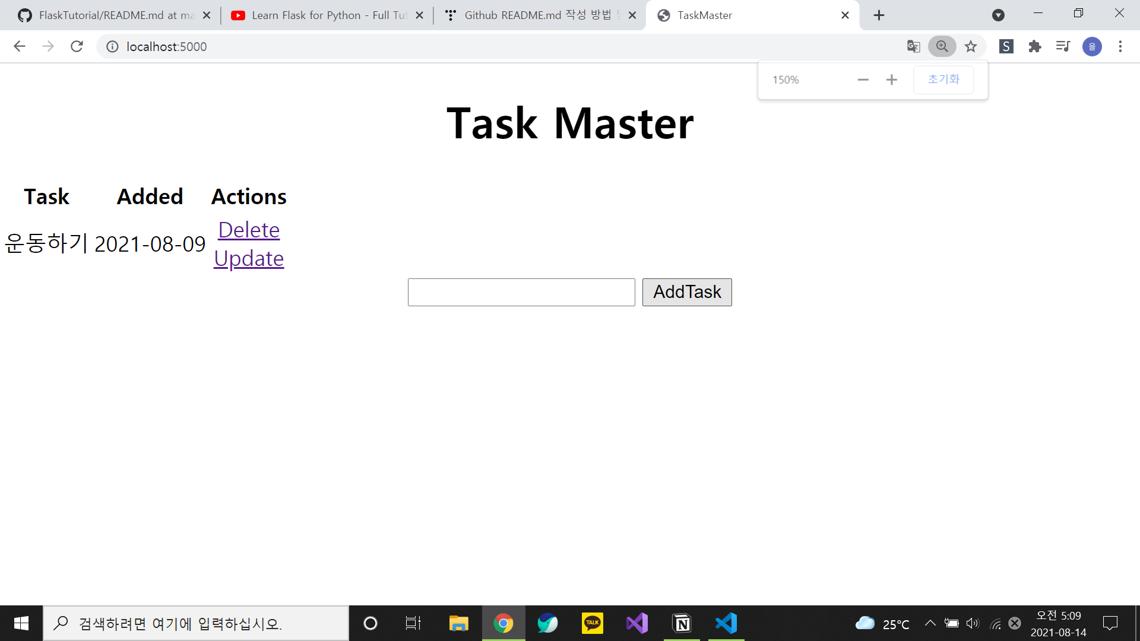
Task: Open the tab search dropdown
Action: pyautogui.click(x=998, y=15)
